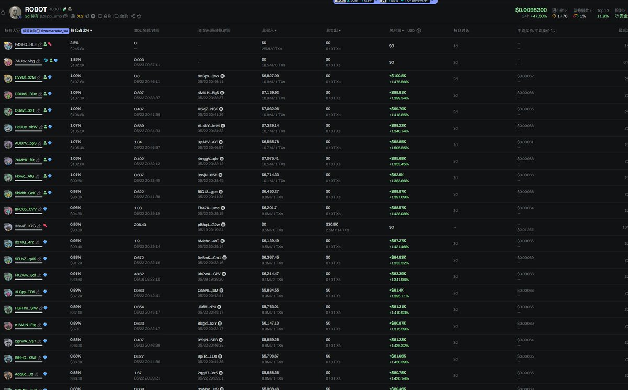This screenshot has width=628, height=390.
Task: Edit the remark for DRUoS...BDe
Action: pos(40,94)
